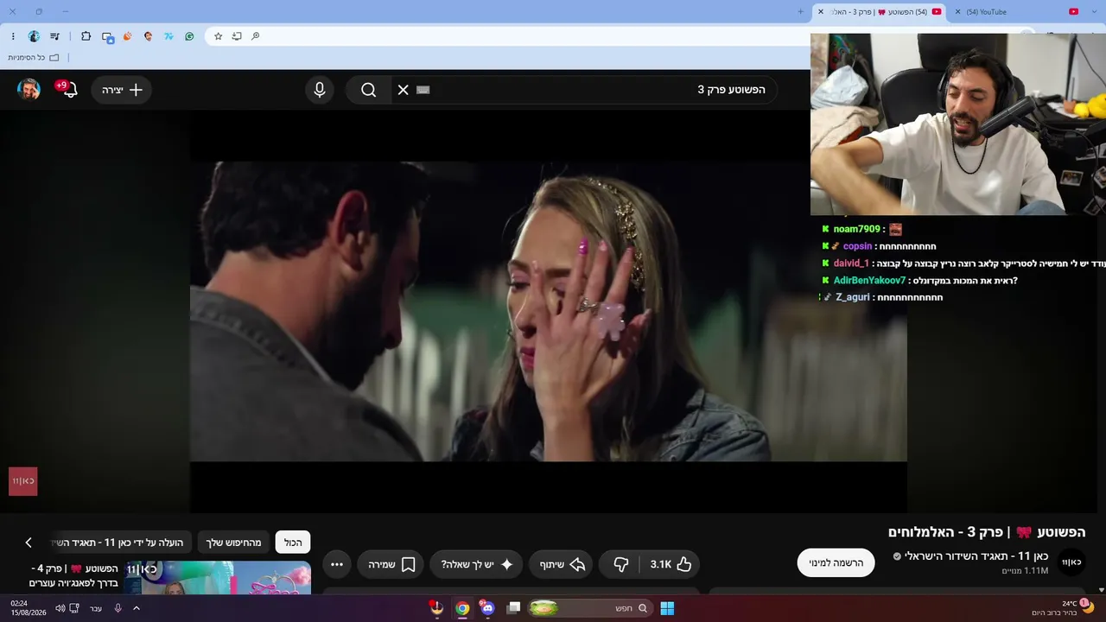This screenshot has width=1106, height=622.
Task: Close the הפשוטע פרק 3 browser tab
Action: tap(821, 12)
